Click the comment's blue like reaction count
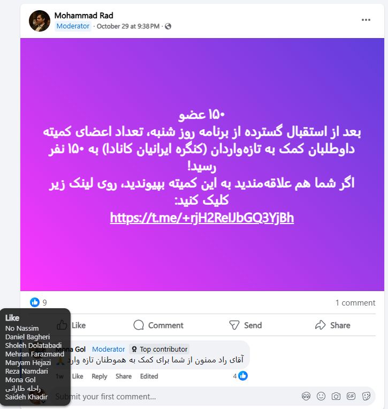 (240, 376)
